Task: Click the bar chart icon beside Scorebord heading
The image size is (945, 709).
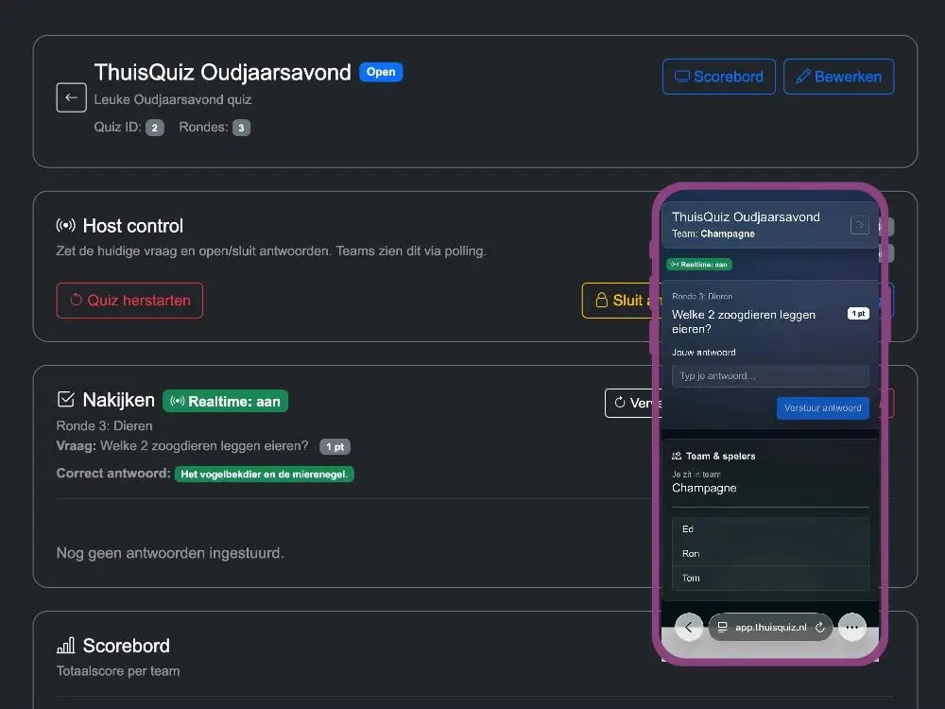Action: click(66, 647)
